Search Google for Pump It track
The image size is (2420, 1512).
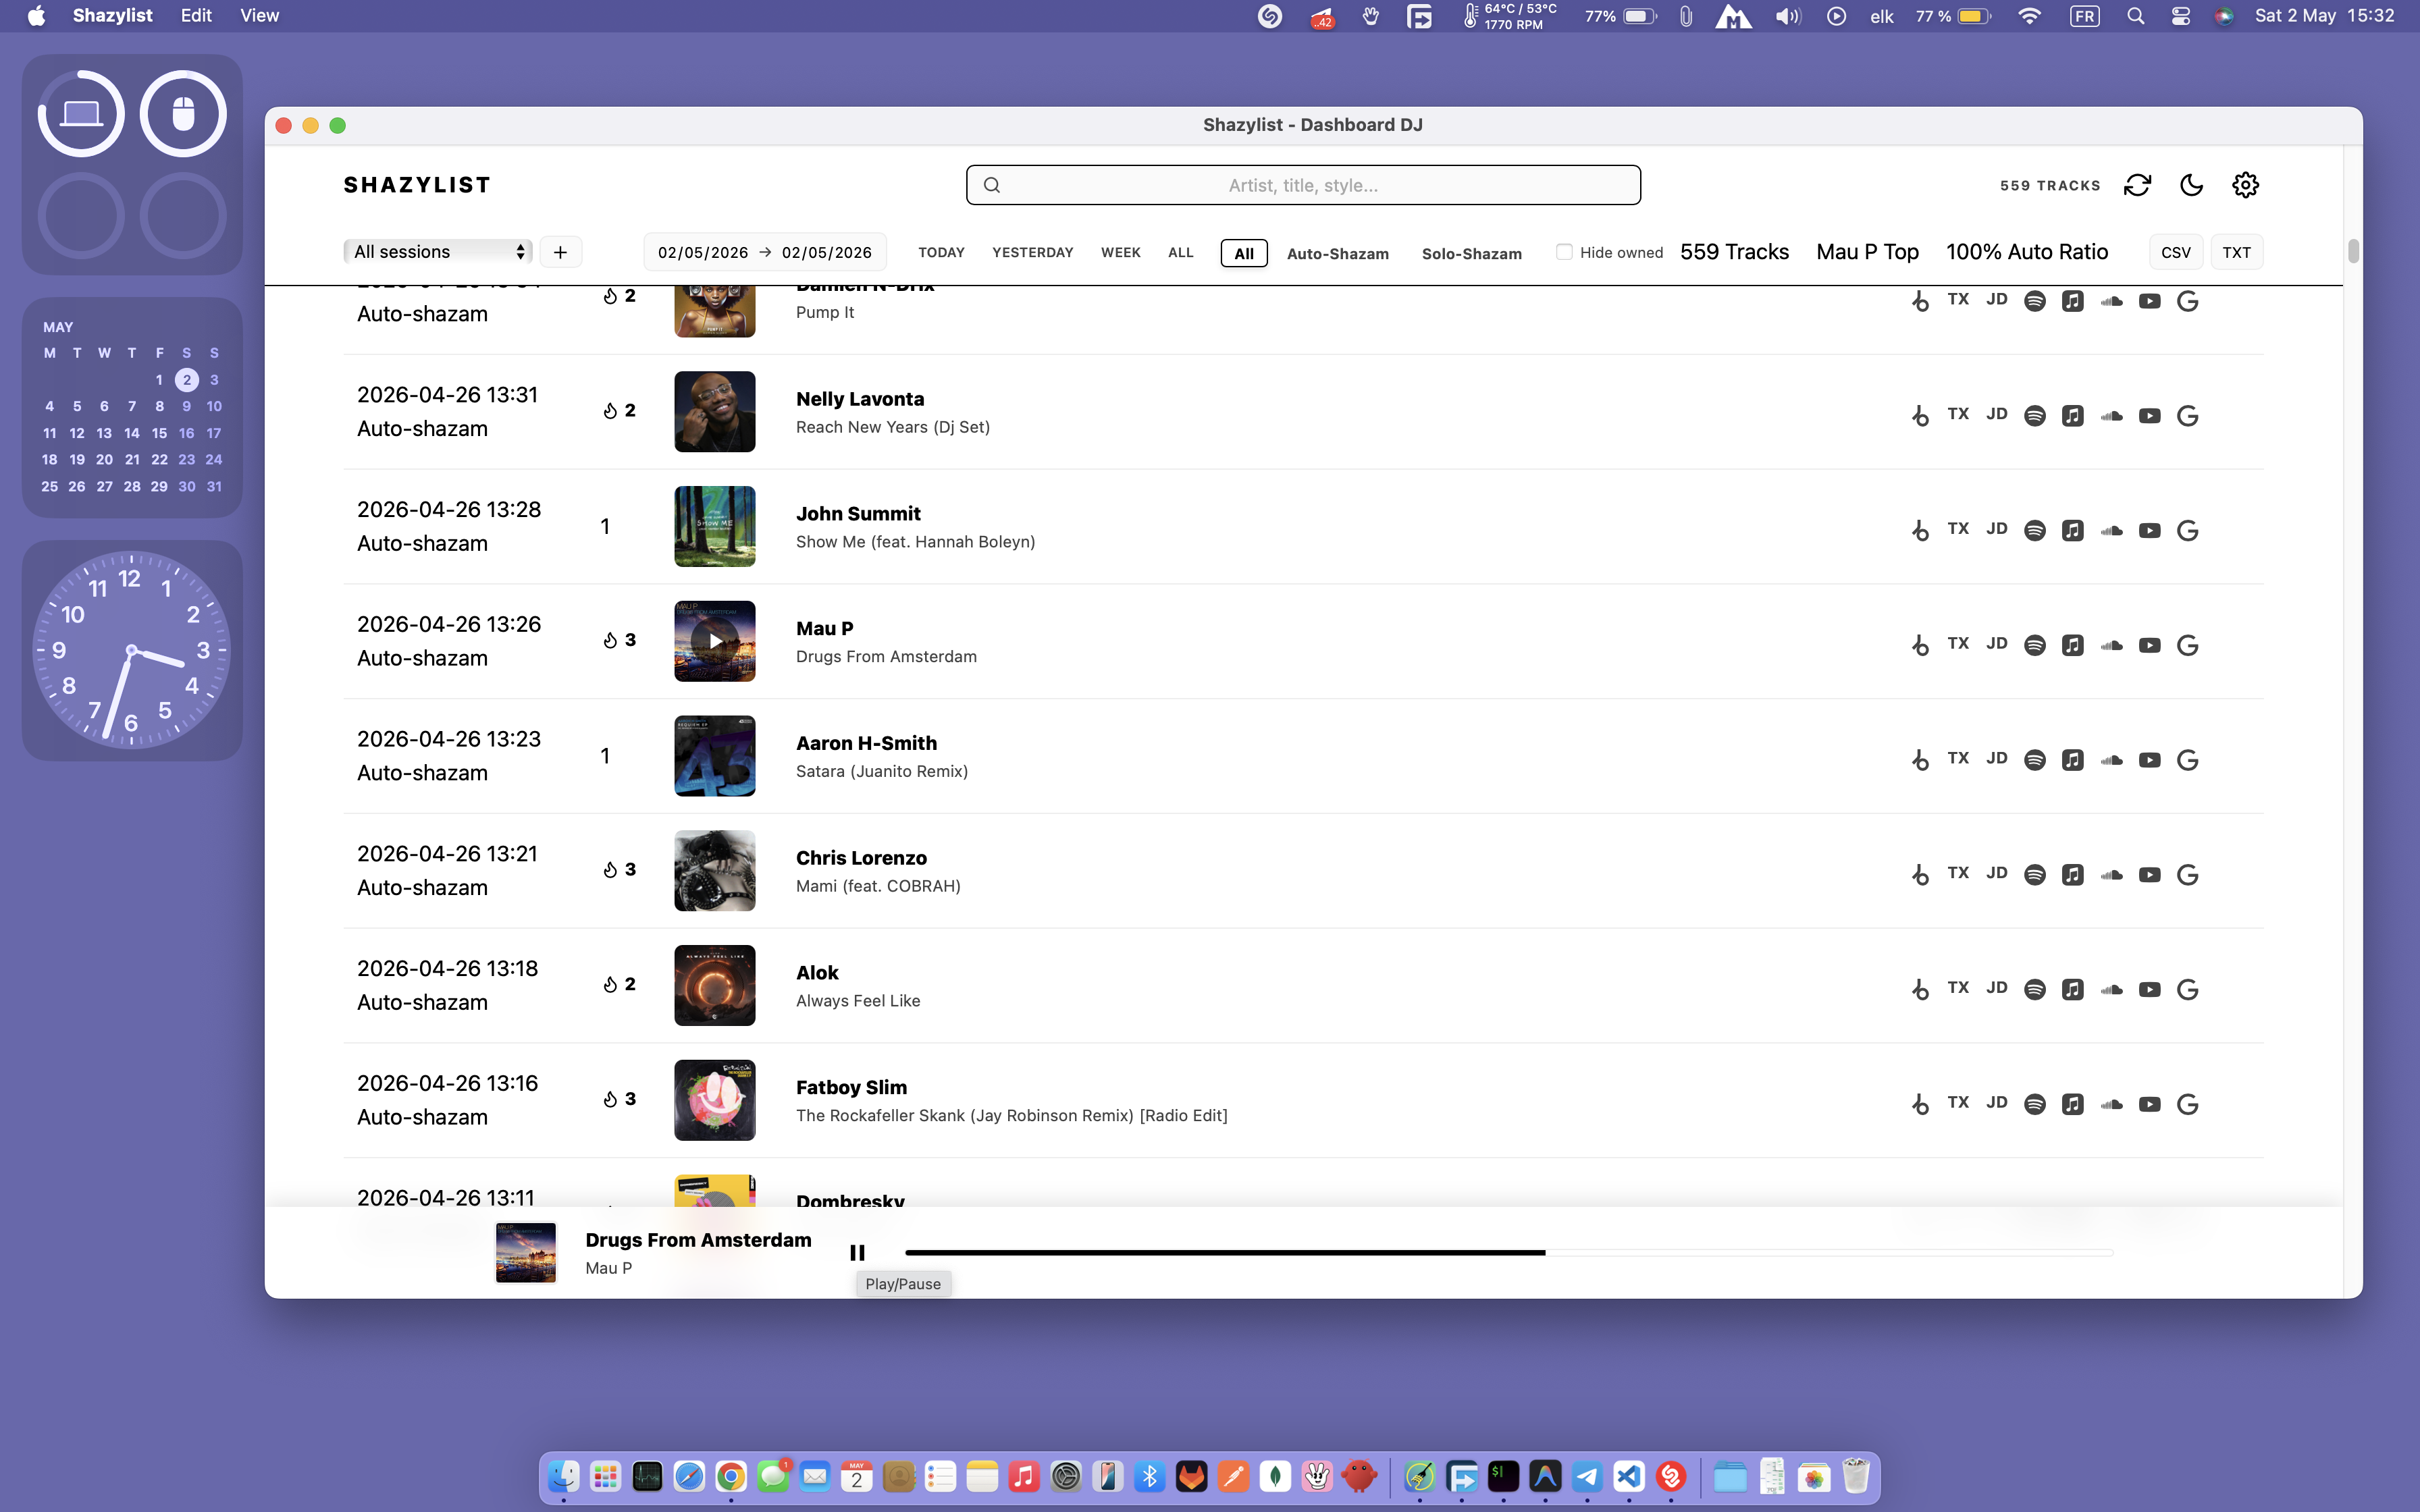pos(2187,301)
